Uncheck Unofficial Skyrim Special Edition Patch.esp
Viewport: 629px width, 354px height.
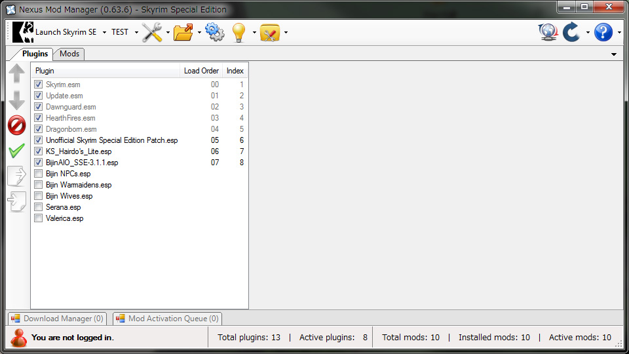tap(38, 140)
